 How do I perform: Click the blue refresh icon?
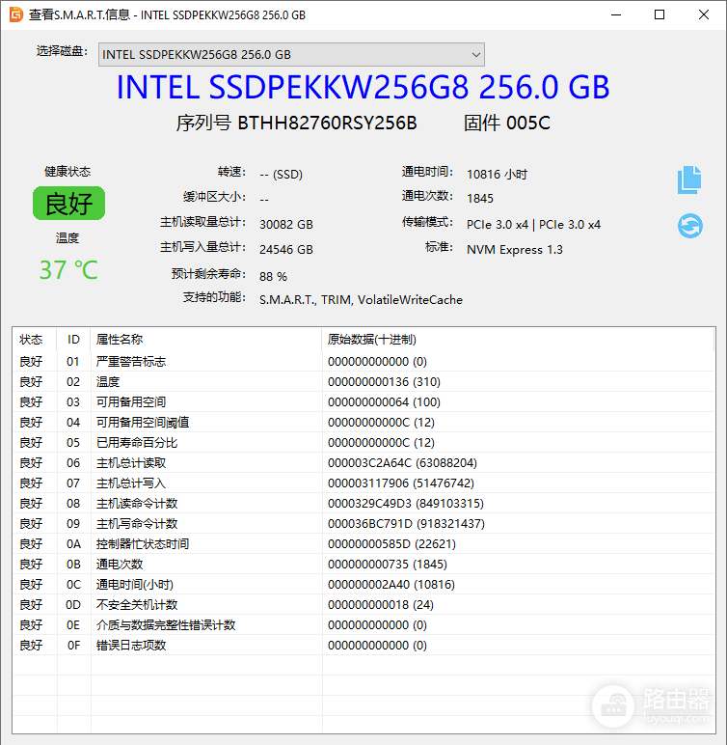[690, 225]
